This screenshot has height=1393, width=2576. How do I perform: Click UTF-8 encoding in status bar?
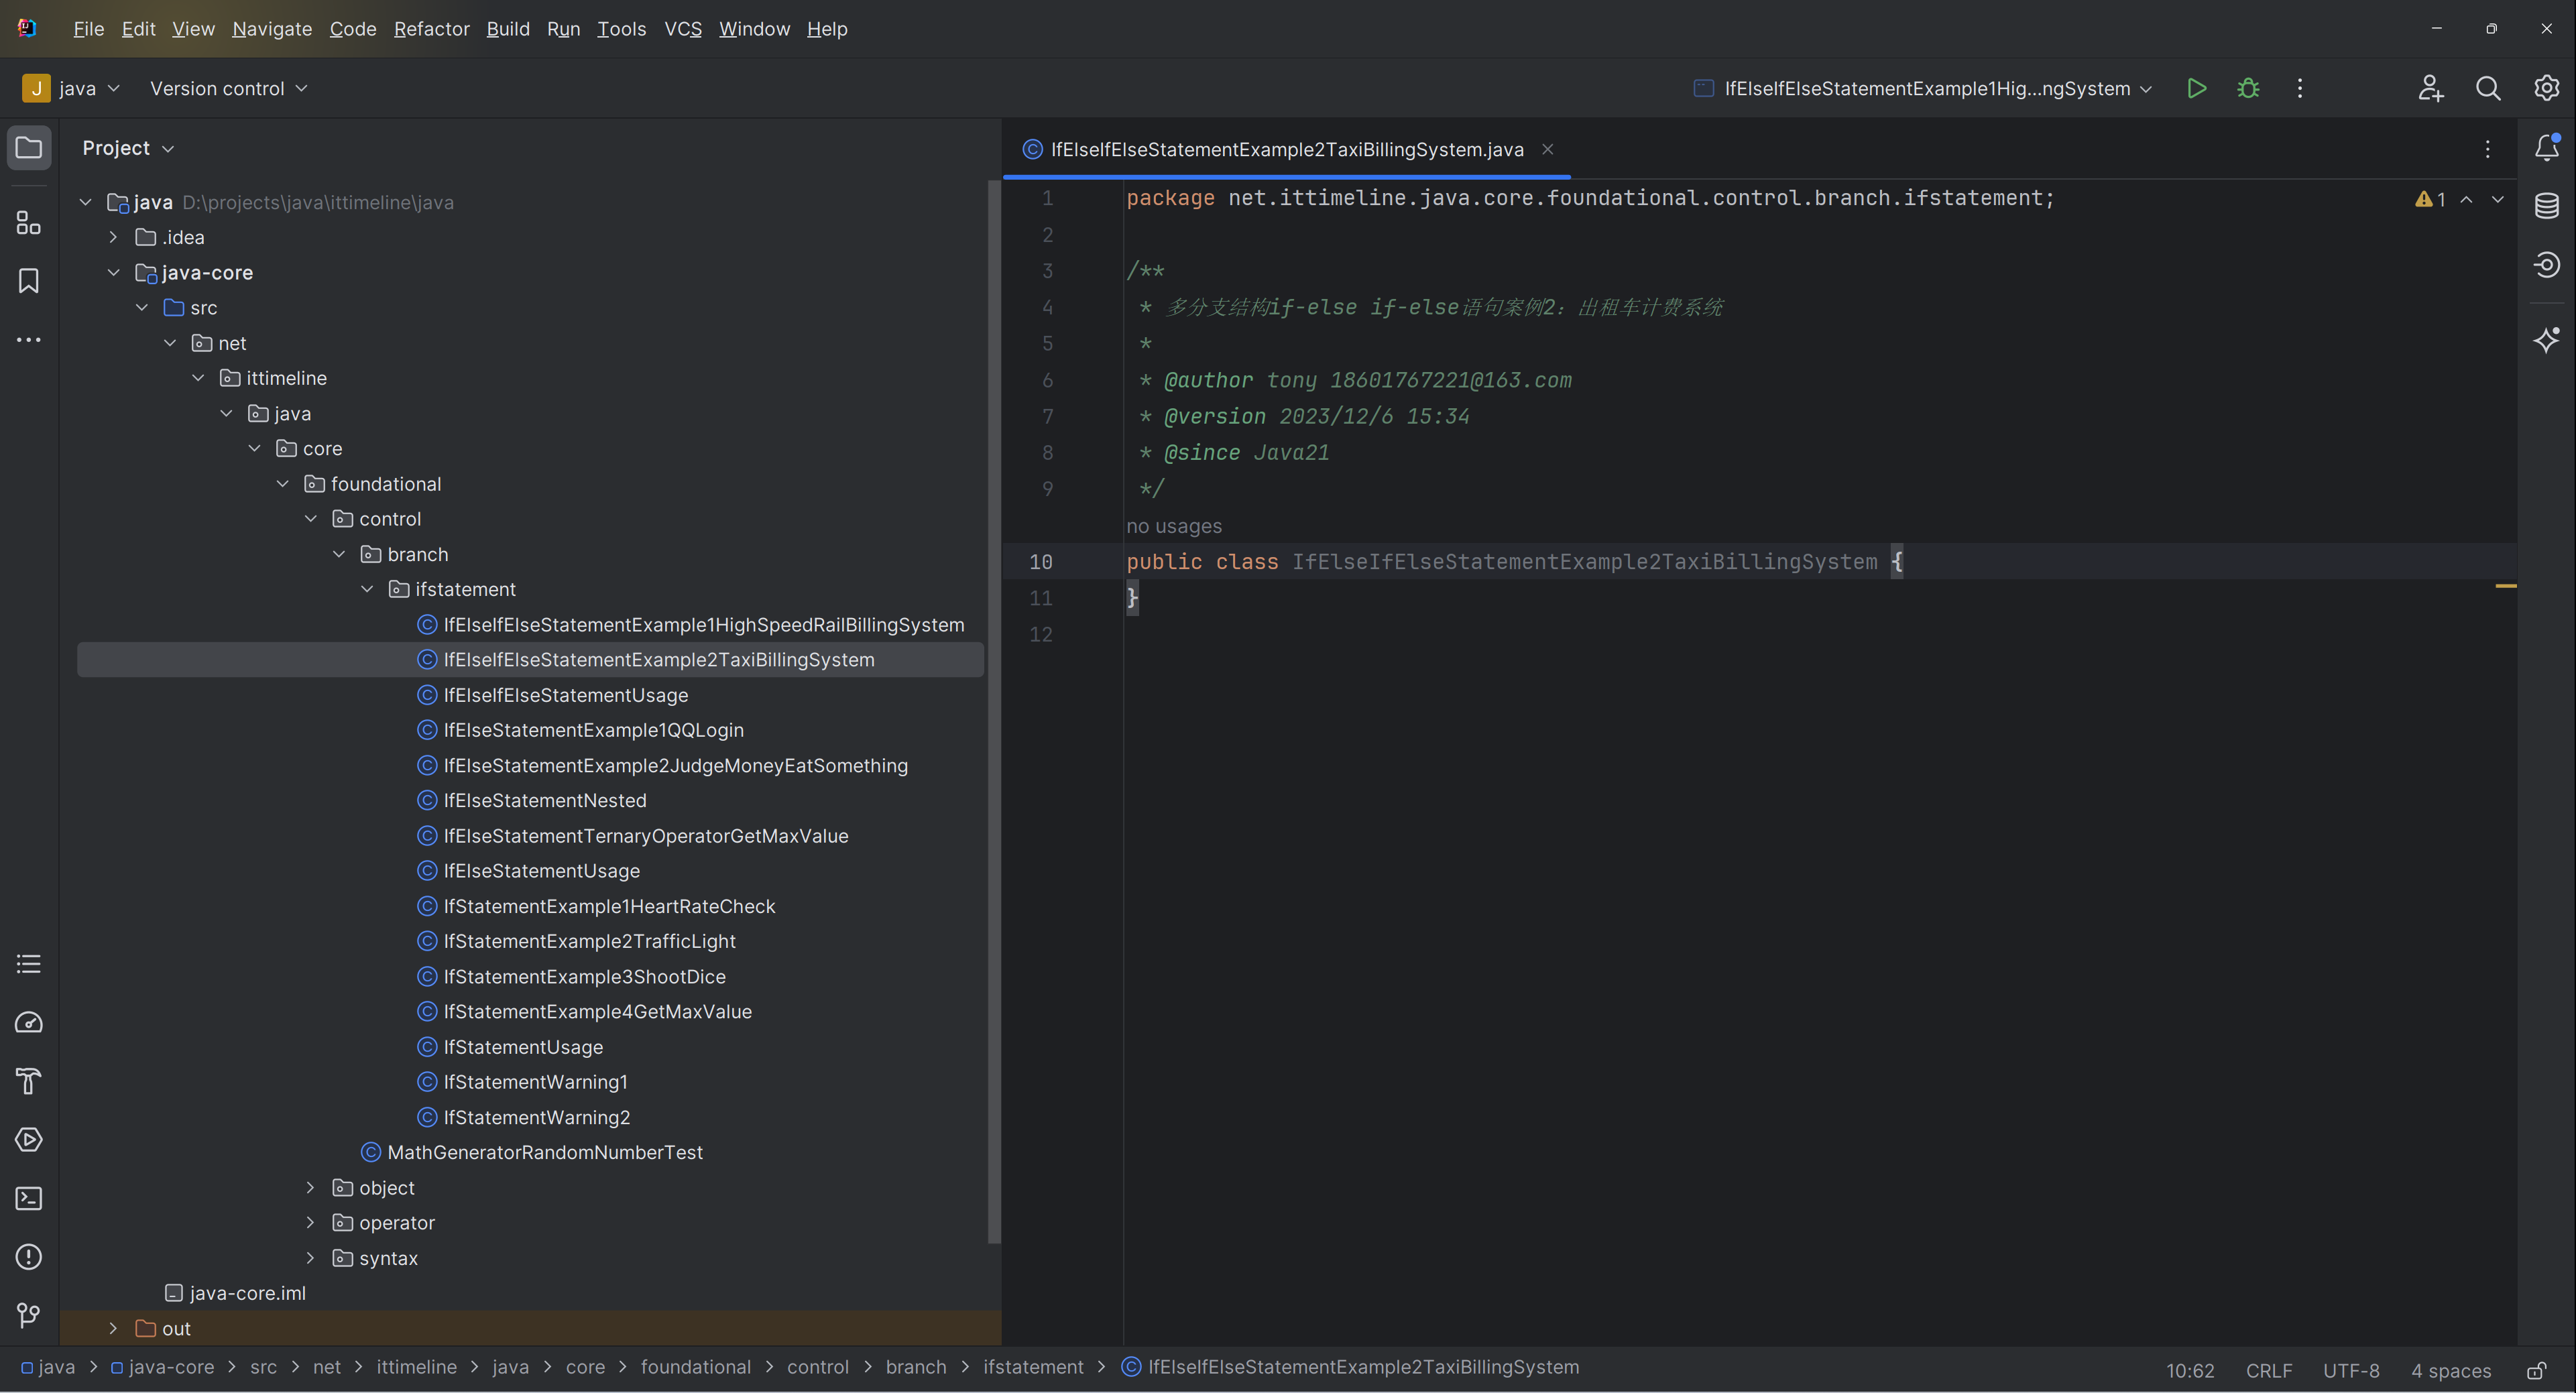click(2351, 1370)
